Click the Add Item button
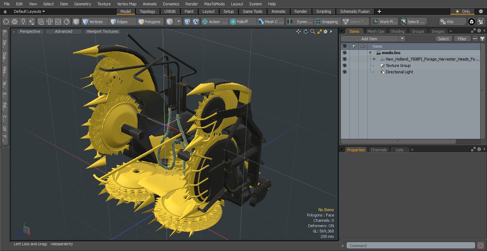This screenshot has width=487, height=251. click(369, 39)
